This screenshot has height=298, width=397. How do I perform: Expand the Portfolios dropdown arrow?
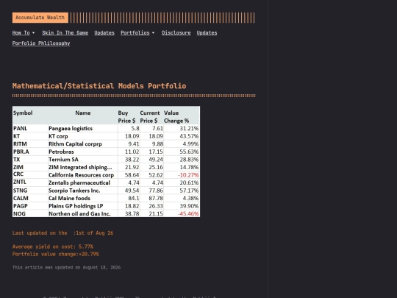[x=153, y=33]
